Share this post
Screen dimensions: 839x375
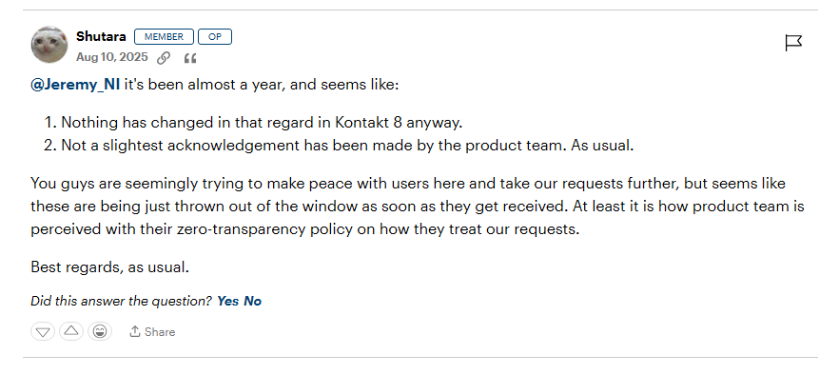click(152, 332)
